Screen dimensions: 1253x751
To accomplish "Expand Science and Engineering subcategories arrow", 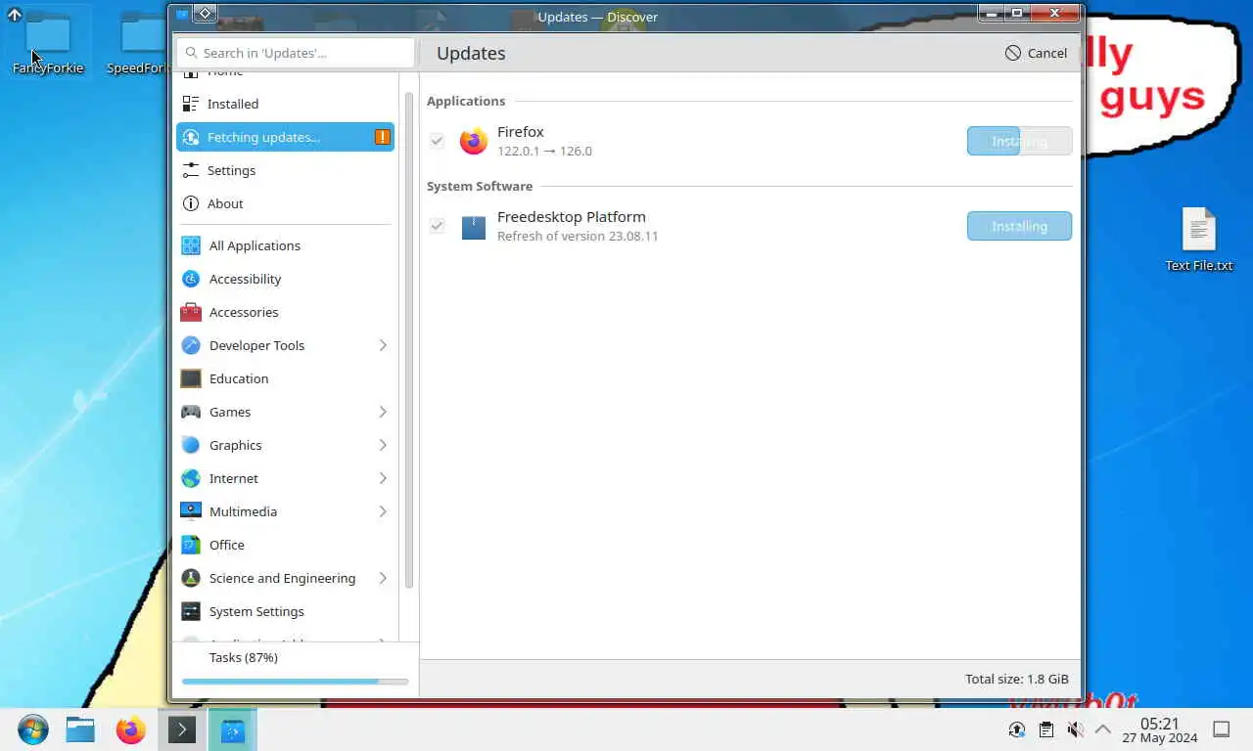I will point(383,578).
